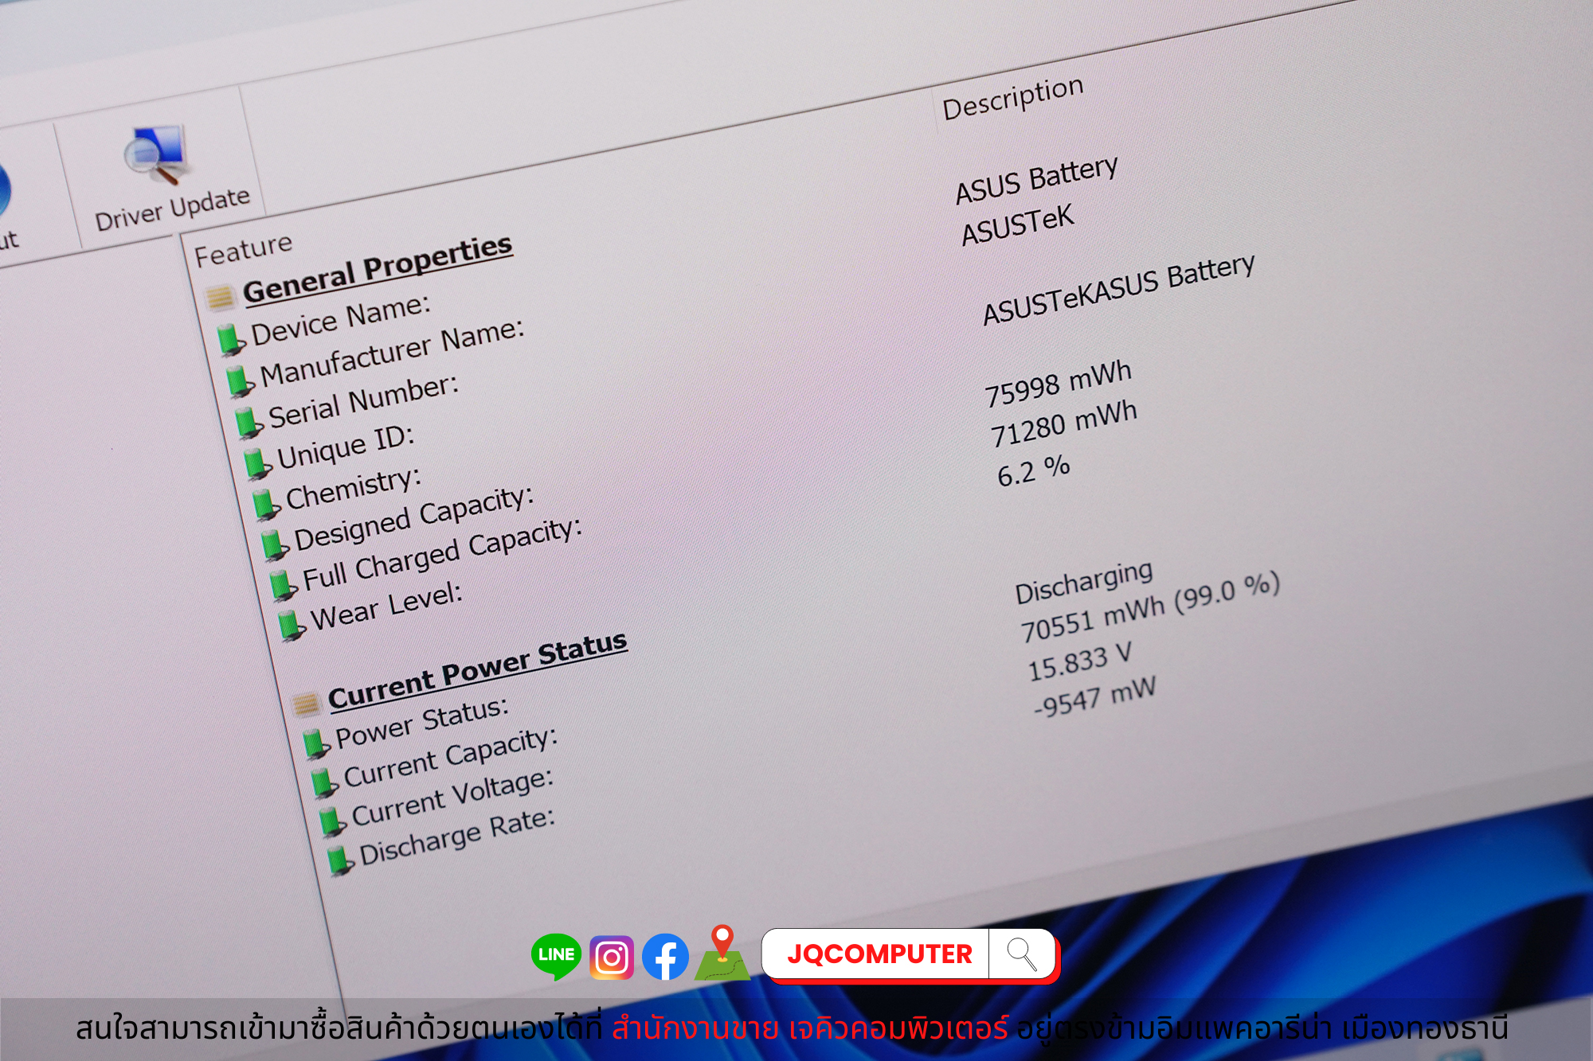Screen dimensions: 1593x1061
Task: Click the battery icon beside Chemistry
Action: pos(266,505)
